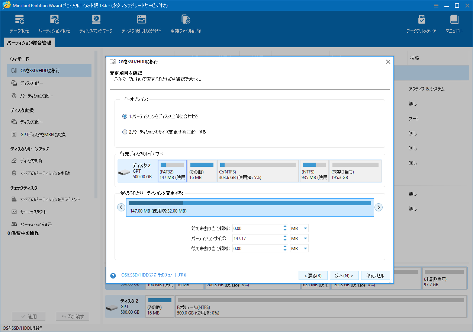The image size is (473, 332).
Task: Click the 次へ (Next) button
Action: (344, 275)
